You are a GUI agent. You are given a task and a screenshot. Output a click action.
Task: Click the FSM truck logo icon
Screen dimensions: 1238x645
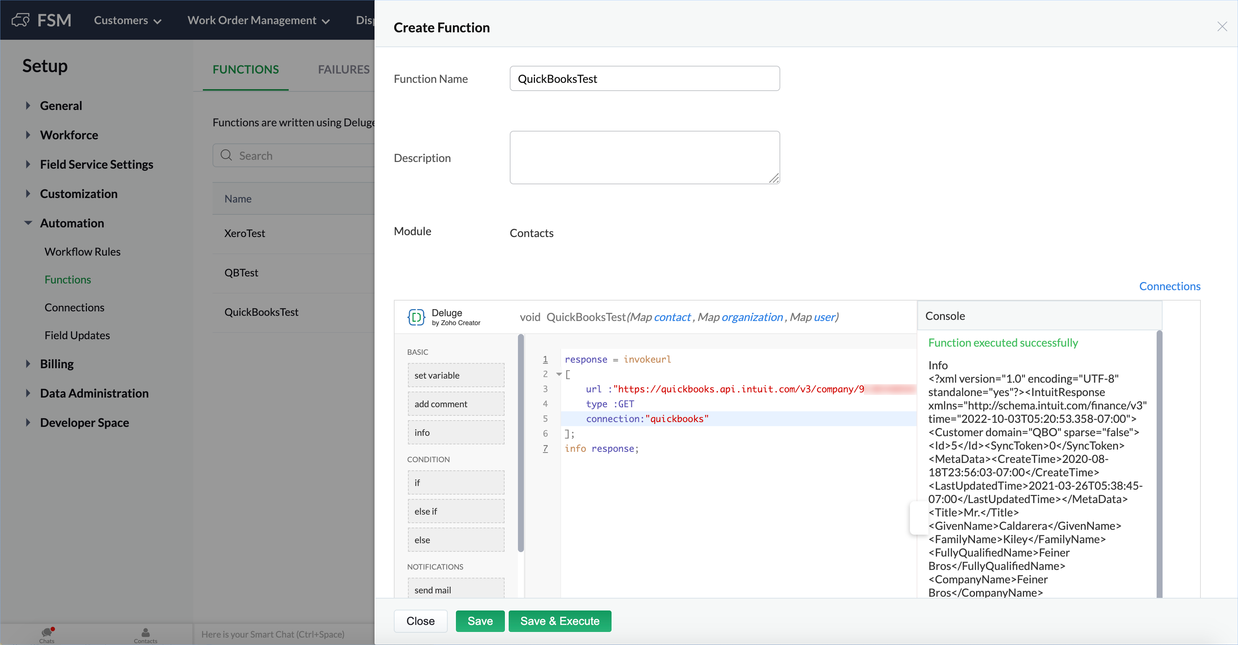pyautogui.click(x=21, y=20)
